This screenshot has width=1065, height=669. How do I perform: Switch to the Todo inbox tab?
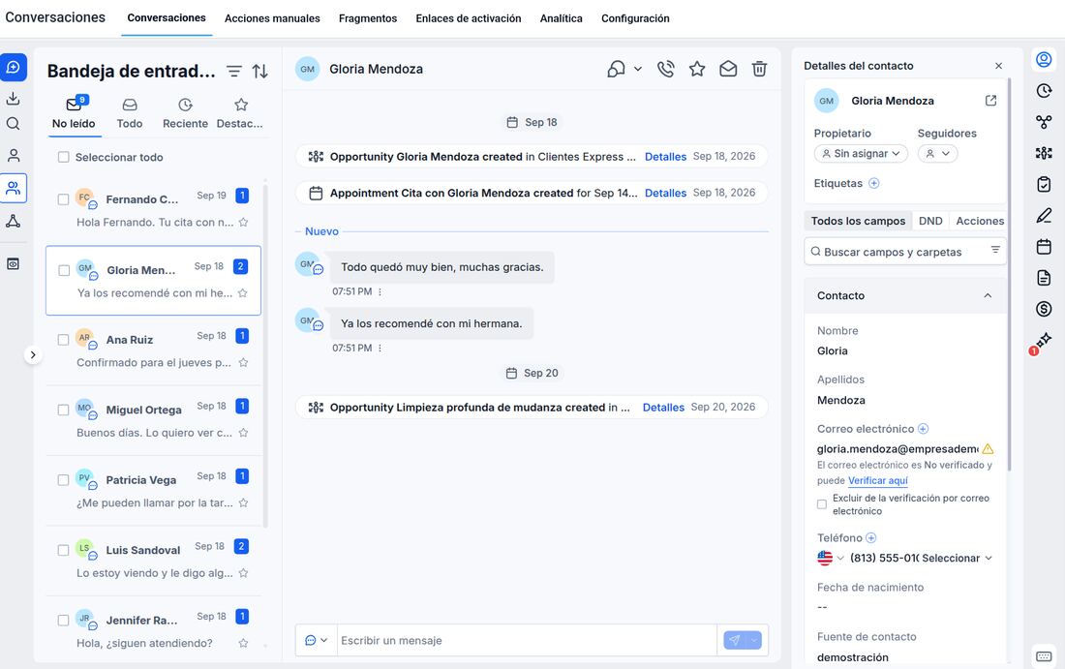129,113
